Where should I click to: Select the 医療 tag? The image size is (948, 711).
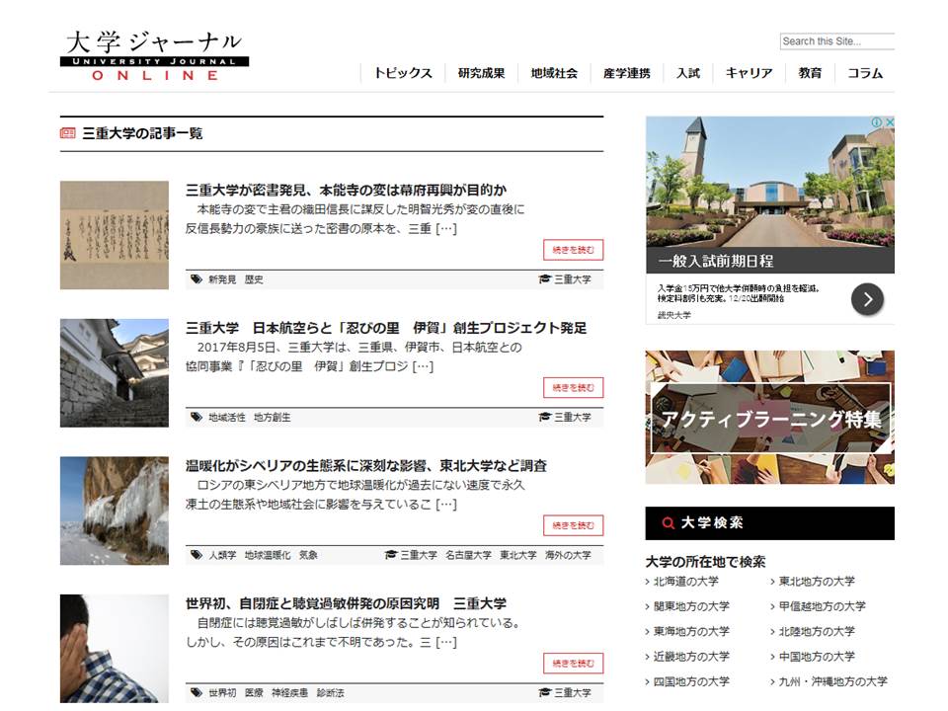[x=254, y=693]
